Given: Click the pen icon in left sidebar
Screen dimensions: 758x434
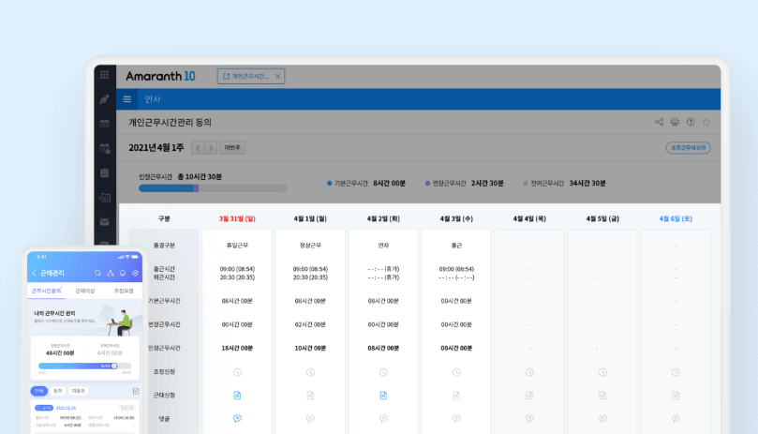Looking at the screenshot, I should [104, 99].
